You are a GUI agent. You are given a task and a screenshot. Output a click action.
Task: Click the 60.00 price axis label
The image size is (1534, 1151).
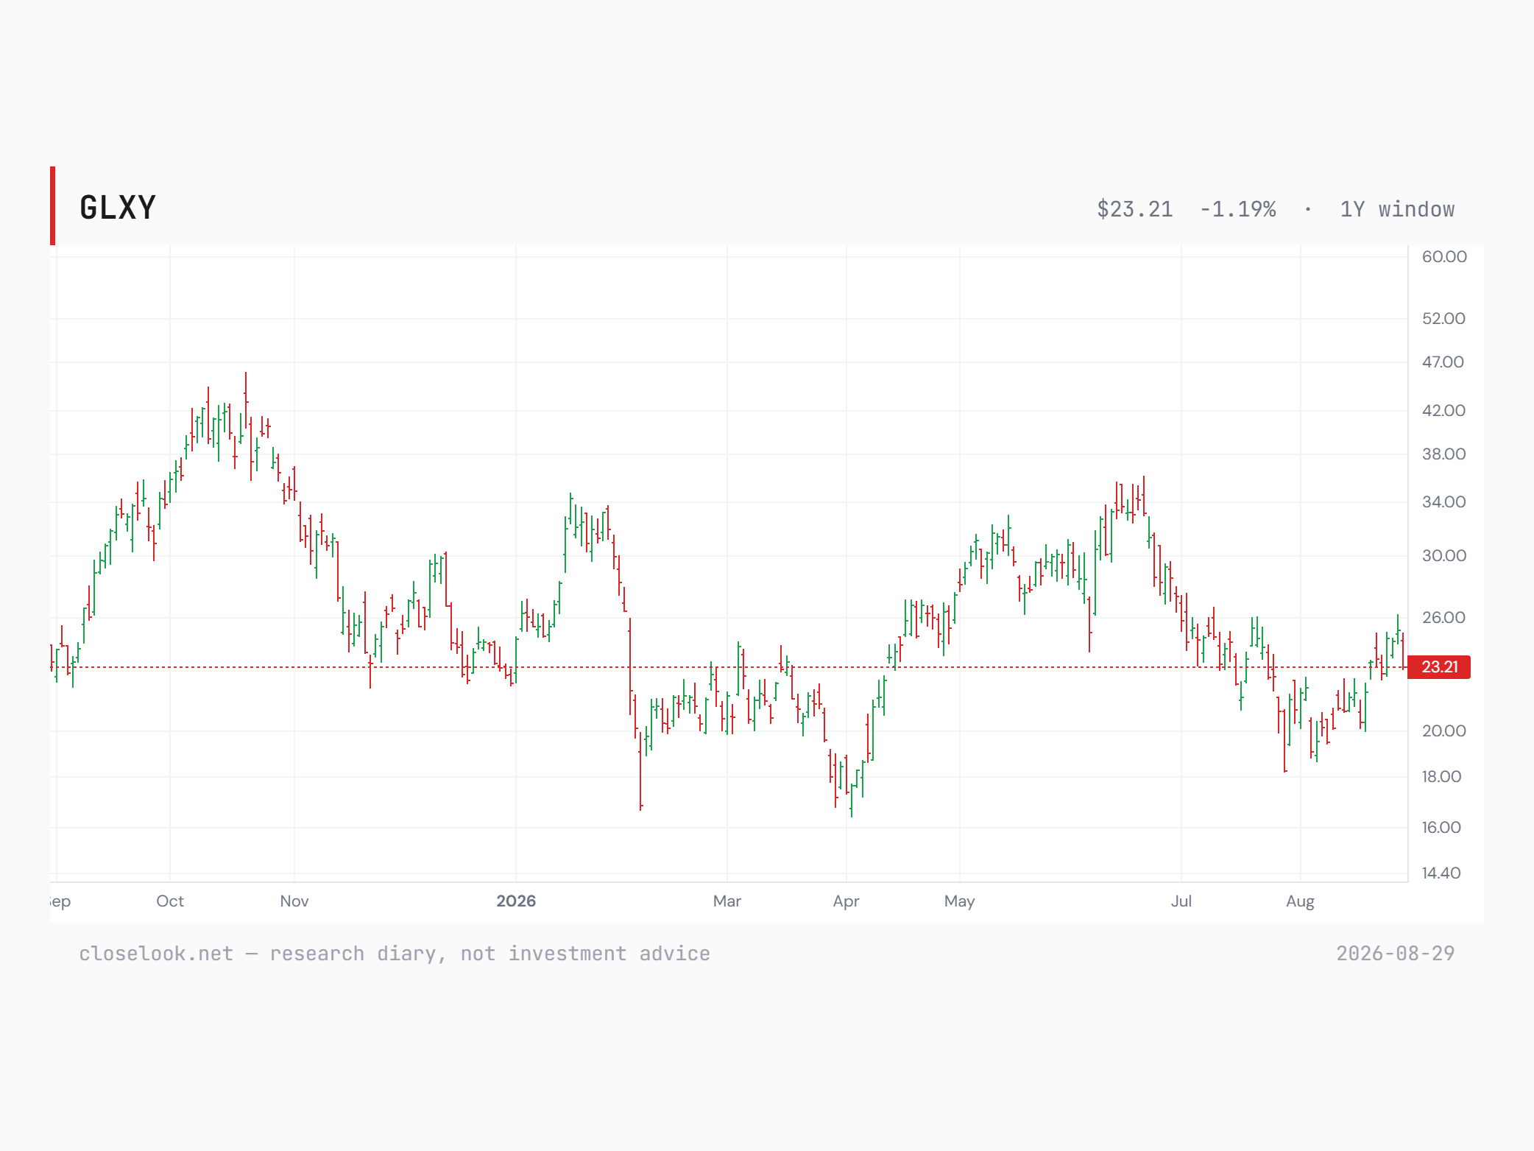[x=1444, y=257]
